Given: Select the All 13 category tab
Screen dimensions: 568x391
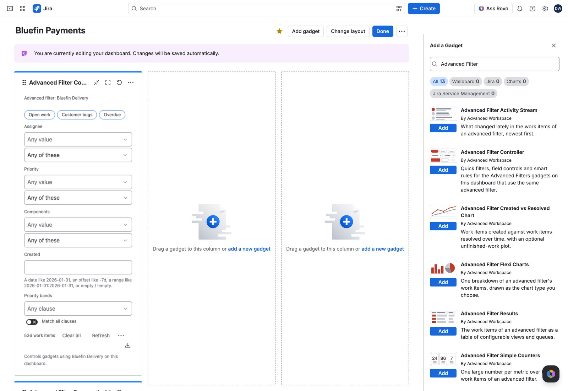Looking at the screenshot, I should tap(439, 81).
